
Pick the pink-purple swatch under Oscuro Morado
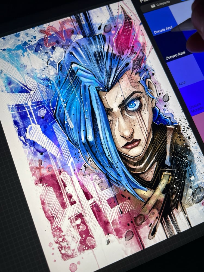(199, 127)
